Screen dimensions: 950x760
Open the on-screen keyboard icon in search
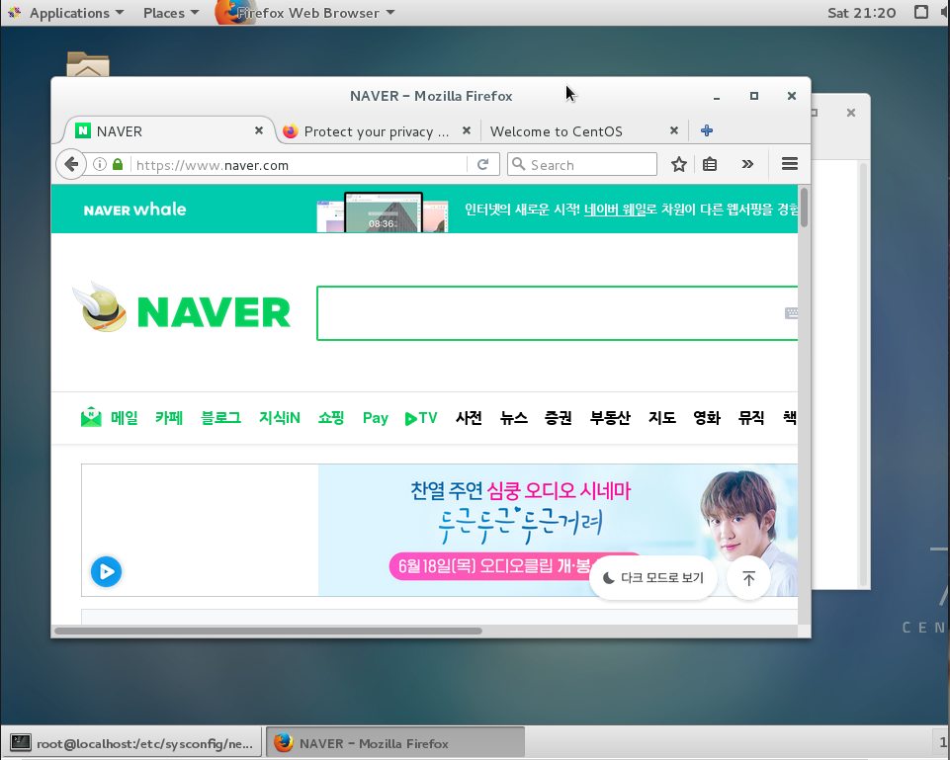[791, 313]
